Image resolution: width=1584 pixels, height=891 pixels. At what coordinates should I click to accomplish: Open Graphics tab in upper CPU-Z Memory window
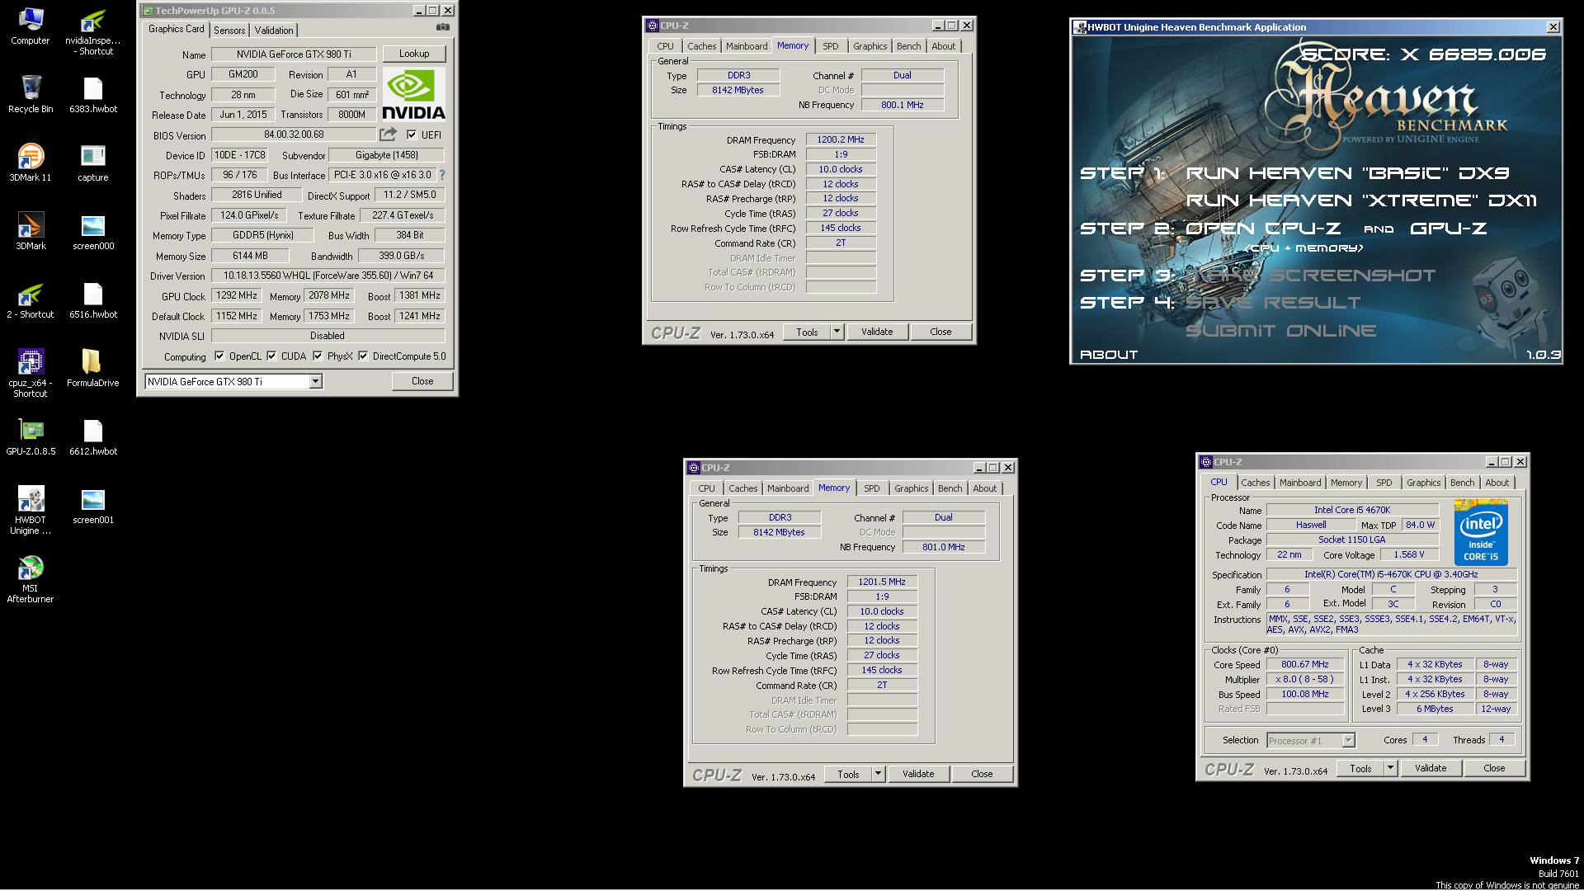click(870, 46)
